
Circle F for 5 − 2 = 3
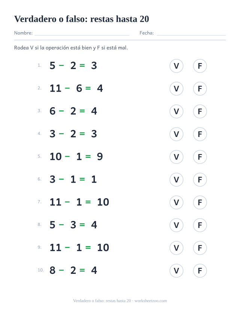coord(200,66)
